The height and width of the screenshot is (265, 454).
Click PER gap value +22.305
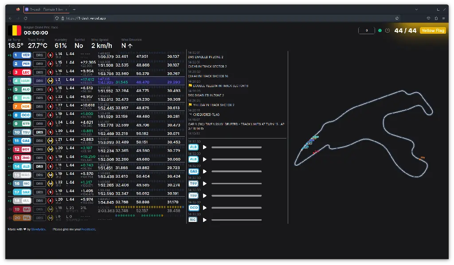(x=88, y=62)
